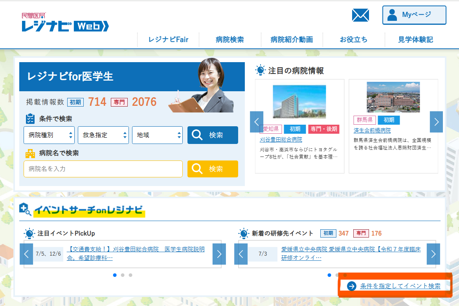Go to next 新着の研修先イベント item
The image size is (459, 306).
point(433,254)
